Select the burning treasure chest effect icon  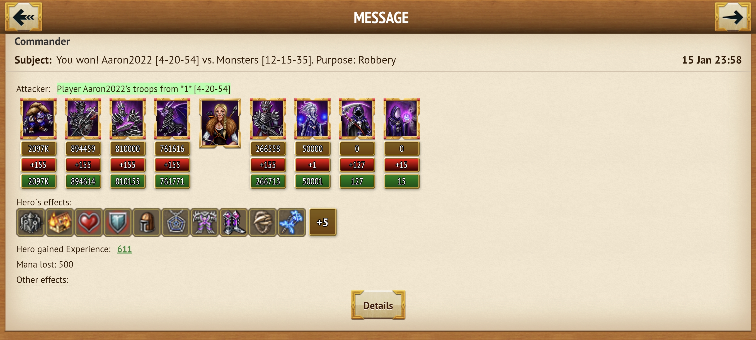click(60, 222)
